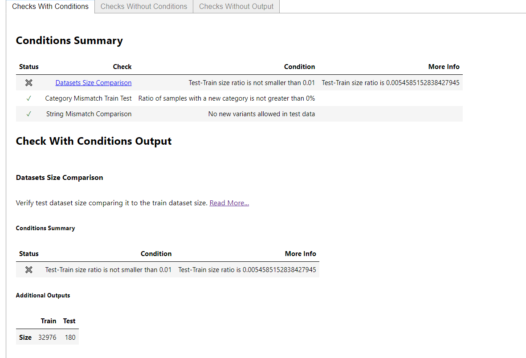Open the Datasets Size Comparison link
Screen dimensions: 526x358
coord(93,82)
